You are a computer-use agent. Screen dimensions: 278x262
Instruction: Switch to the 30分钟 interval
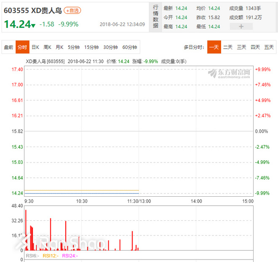tap(110, 47)
